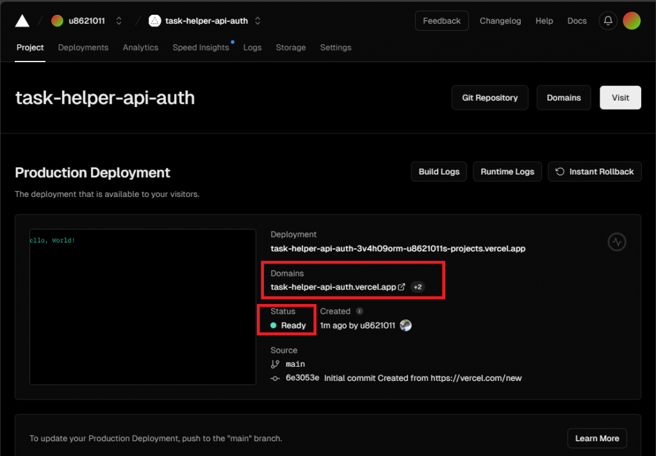Click the external link icon beside the domain
Image resolution: width=656 pixels, height=456 pixels.
pyautogui.click(x=401, y=287)
